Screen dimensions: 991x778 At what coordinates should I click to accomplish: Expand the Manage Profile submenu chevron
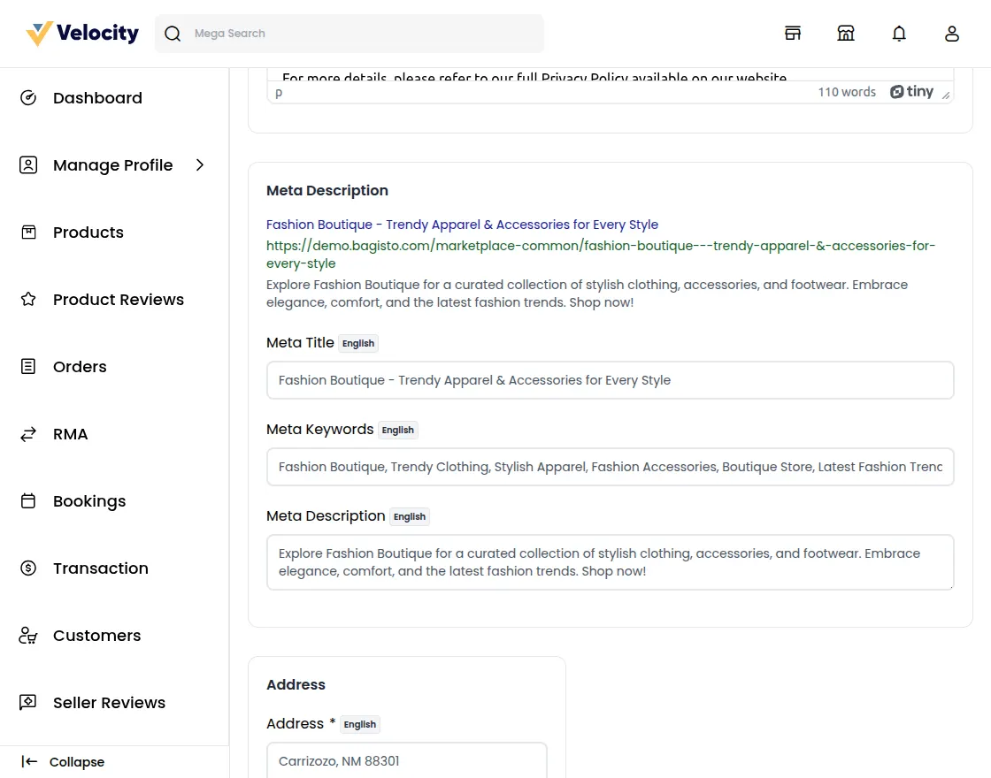(x=200, y=165)
